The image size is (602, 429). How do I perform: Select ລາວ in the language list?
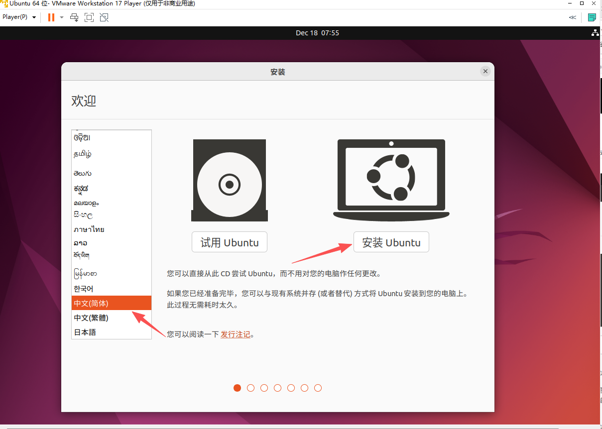pyautogui.click(x=112, y=243)
